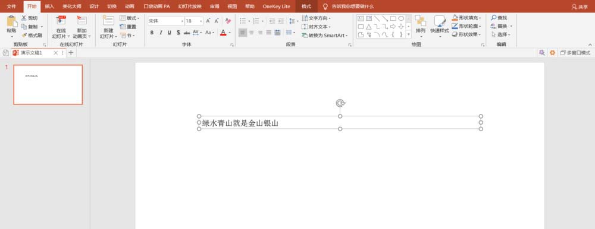Open the Text Direction (文字方向) dropdown
The height and width of the screenshot is (229, 595).
tap(317, 18)
